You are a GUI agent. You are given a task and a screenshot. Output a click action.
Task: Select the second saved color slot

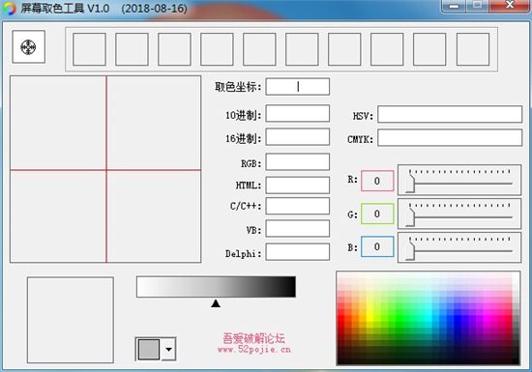(132, 49)
